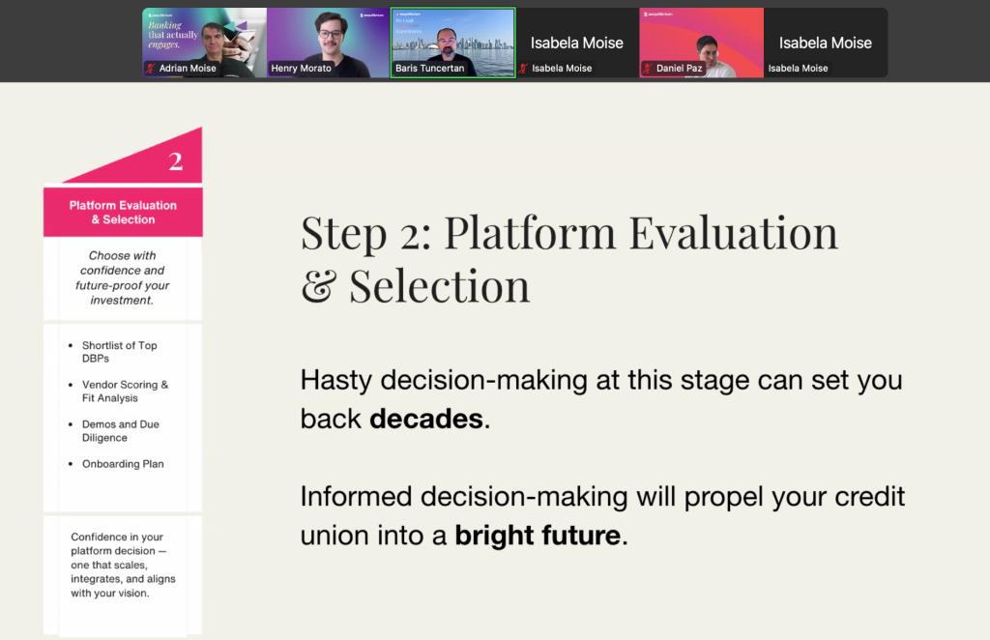
Task: Select the Isabela Moise tile without mute icon
Action: click(825, 43)
